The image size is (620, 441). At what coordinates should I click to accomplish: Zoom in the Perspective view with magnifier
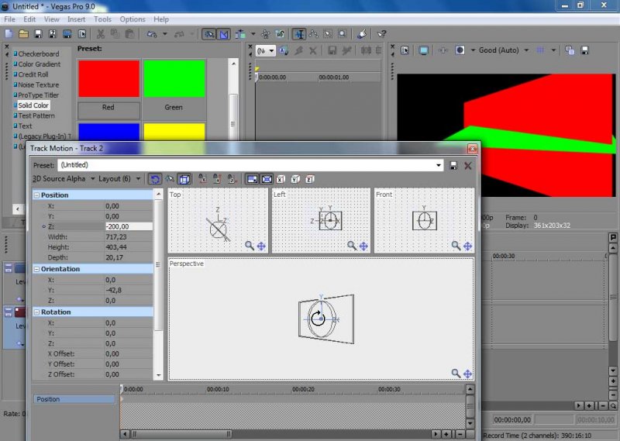[x=456, y=374]
